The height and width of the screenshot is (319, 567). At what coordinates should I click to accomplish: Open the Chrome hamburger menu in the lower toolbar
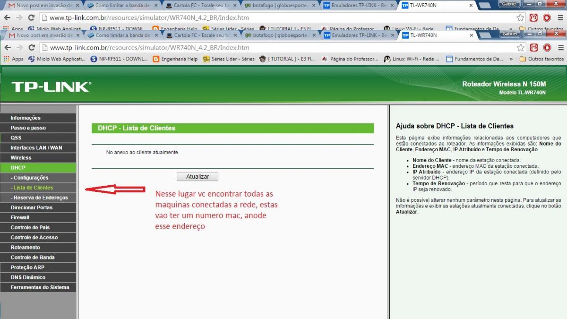point(560,48)
